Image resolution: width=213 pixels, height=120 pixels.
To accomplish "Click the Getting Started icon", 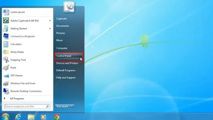I will (6, 29).
